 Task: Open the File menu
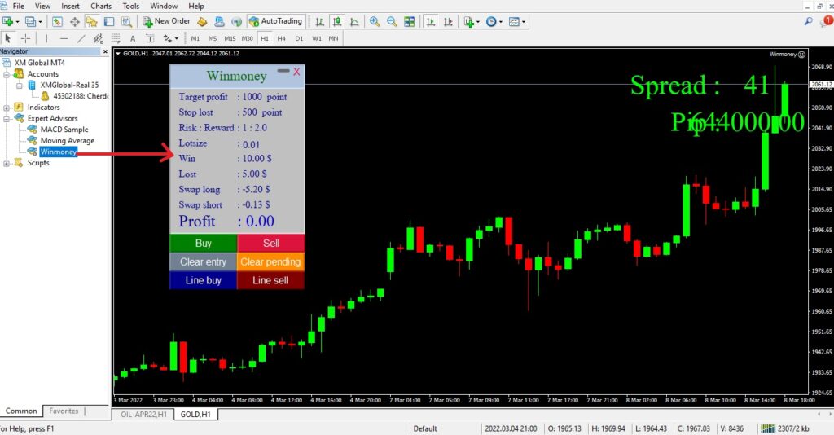[x=18, y=6]
